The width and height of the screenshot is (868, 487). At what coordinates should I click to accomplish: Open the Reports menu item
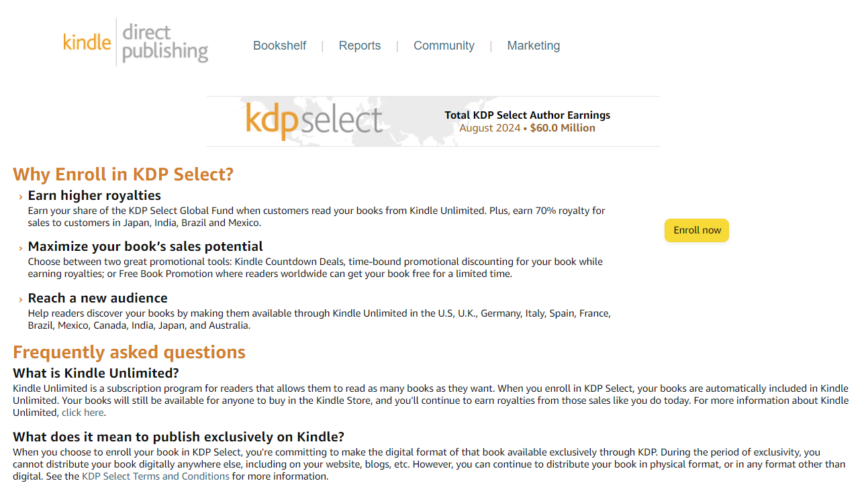[360, 45]
